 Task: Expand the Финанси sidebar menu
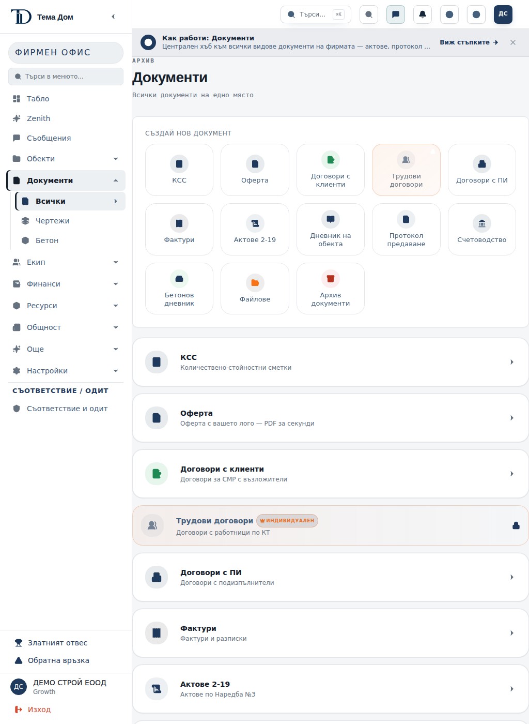point(66,284)
